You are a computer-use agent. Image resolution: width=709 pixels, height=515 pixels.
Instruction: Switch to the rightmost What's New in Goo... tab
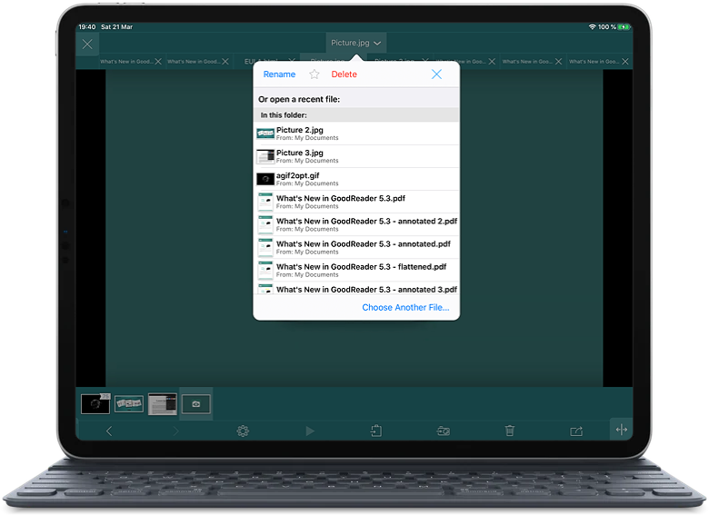point(594,62)
